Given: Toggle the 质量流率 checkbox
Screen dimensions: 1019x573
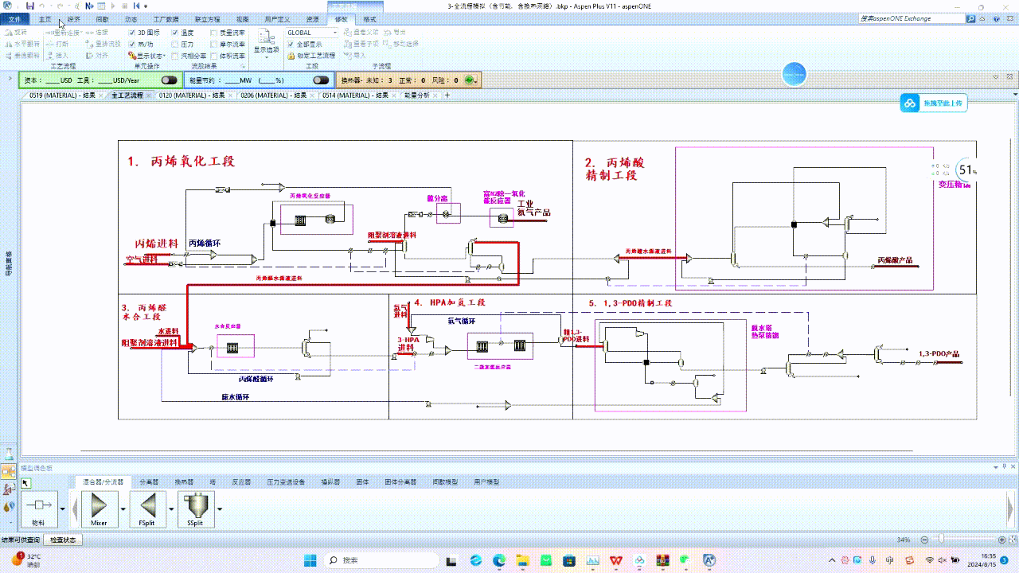Looking at the screenshot, I should (x=213, y=33).
